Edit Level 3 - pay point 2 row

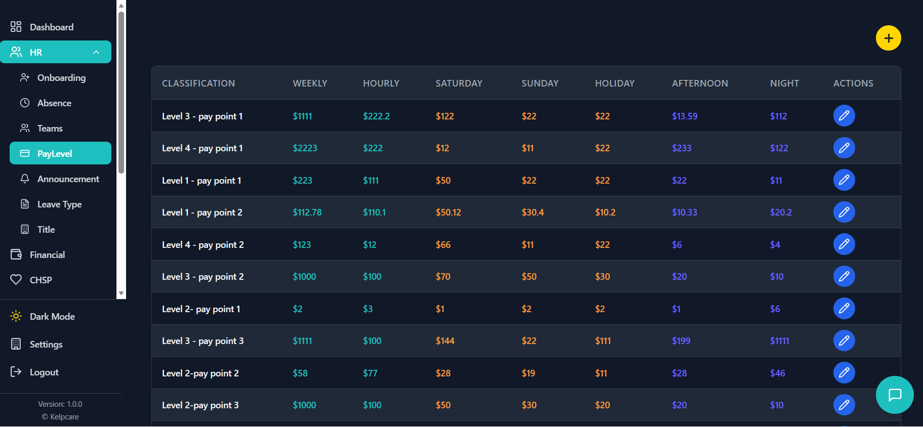(844, 276)
